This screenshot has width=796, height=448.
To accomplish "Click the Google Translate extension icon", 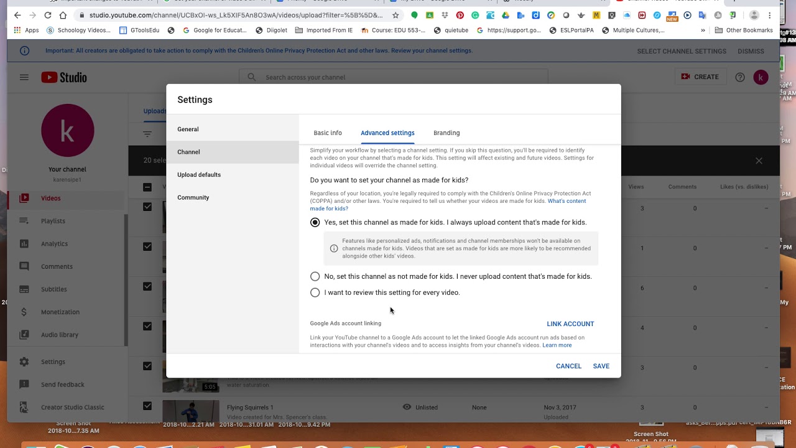I will click(703, 15).
